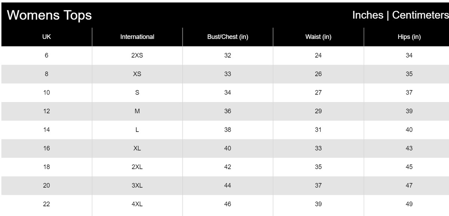449x216 pixels.
Task: Click the UK size 12 cell
Action: pyautogui.click(x=46, y=111)
